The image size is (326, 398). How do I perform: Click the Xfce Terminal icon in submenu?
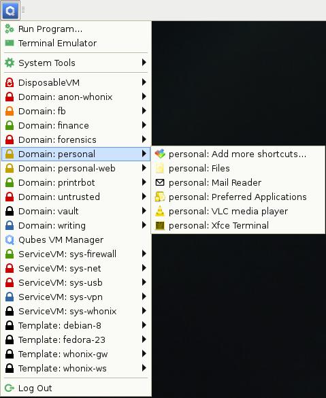[160, 225]
